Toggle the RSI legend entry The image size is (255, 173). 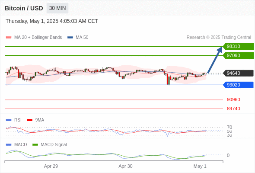click(14, 120)
